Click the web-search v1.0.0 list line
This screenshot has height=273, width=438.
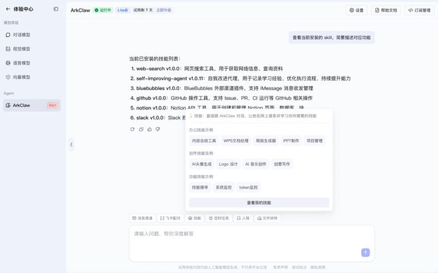(x=206, y=69)
